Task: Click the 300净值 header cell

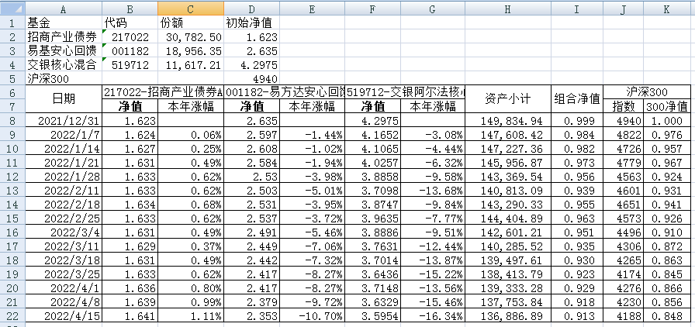Action: point(666,106)
